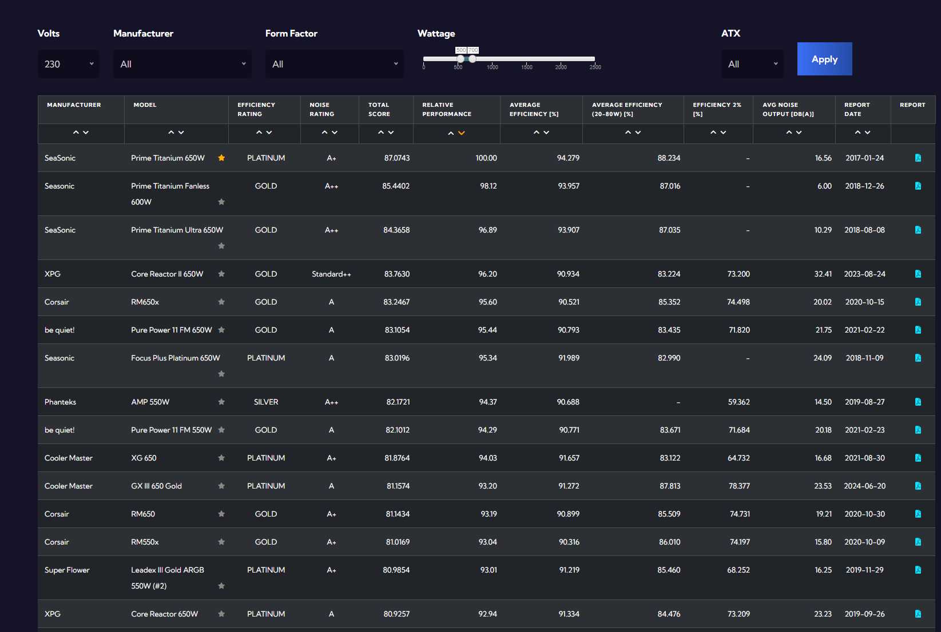Sort Average Efficiency (20-80W) column ascending
The image size is (941, 632).
pyautogui.click(x=628, y=133)
